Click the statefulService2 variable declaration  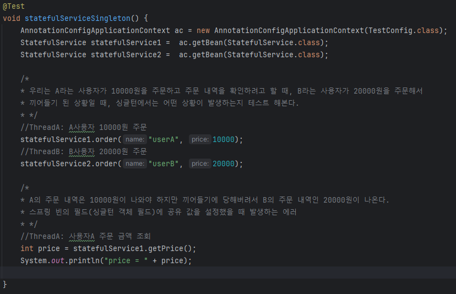[126, 55]
